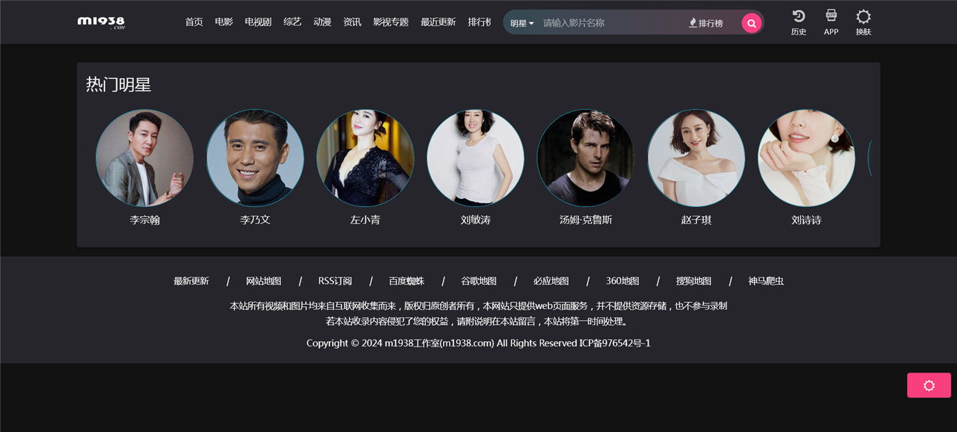
Task: Open 刘诗诗's portrait photo
Action: (807, 158)
